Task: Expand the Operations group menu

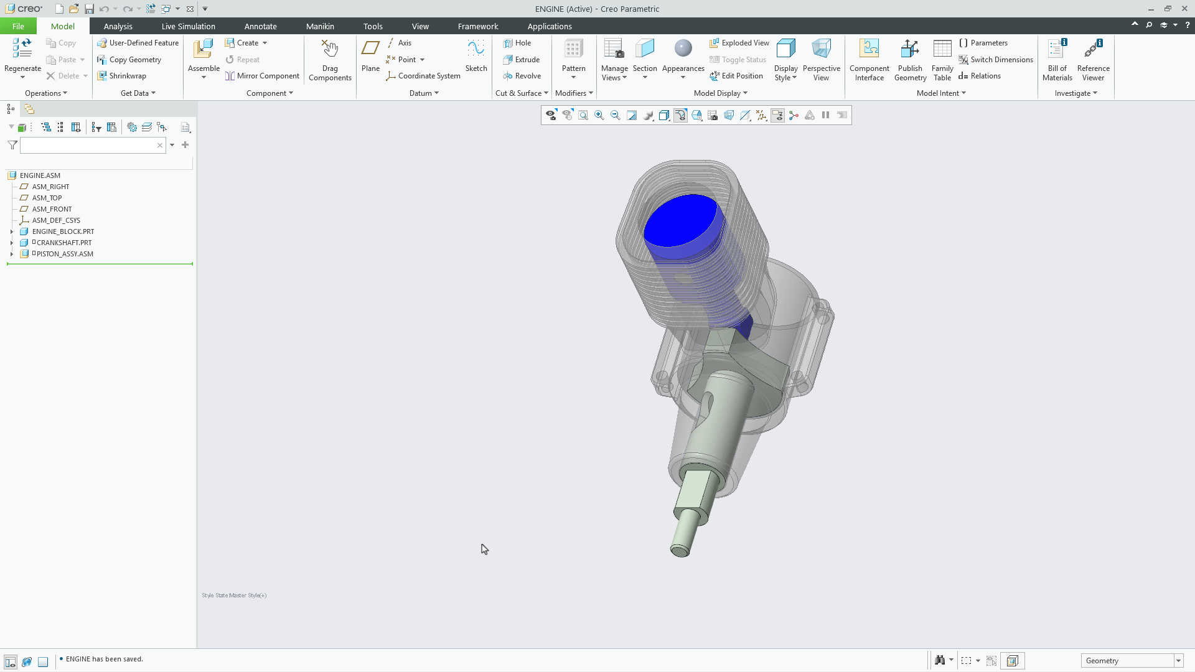Action: coord(46,93)
